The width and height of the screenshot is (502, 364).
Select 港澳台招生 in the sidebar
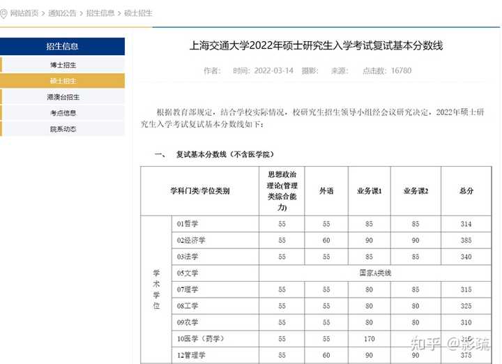coord(63,97)
